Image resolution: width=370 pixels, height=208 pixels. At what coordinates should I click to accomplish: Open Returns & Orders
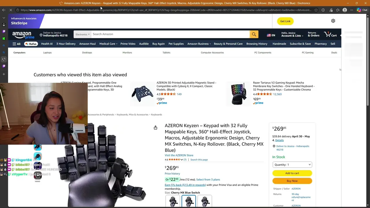coord(314,34)
